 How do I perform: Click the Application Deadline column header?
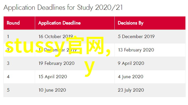[x=59, y=23]
